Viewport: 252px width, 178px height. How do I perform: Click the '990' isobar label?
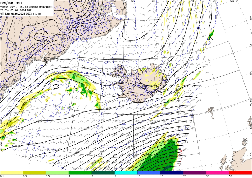[167, 140]
